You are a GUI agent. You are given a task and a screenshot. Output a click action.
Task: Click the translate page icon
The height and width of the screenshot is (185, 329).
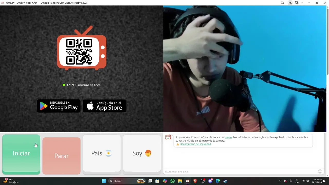(x=290, y=3)
